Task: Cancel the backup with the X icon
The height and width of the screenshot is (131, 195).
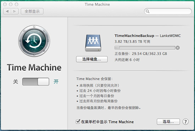Action: (178, 48)
